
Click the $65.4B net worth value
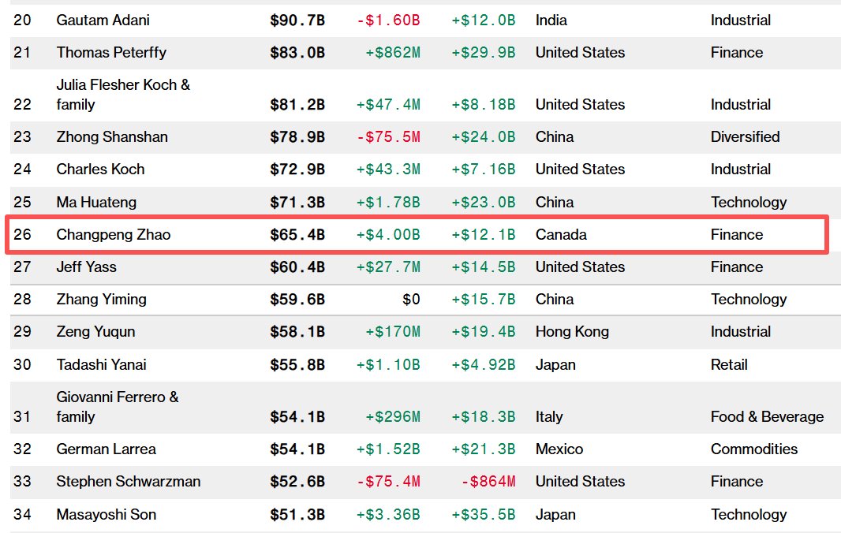click(297, 234)
